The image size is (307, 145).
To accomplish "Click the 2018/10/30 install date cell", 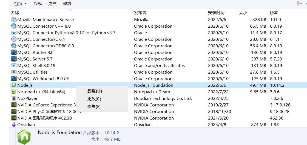I will 220,112.
